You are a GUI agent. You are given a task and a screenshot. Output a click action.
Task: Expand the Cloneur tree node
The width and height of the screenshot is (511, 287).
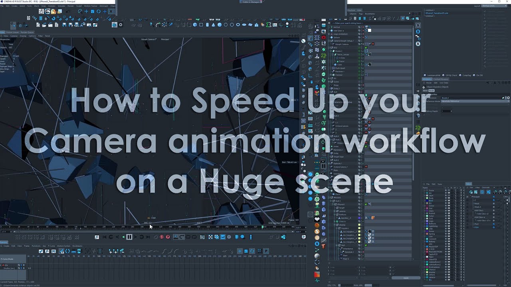coord(331,75)
